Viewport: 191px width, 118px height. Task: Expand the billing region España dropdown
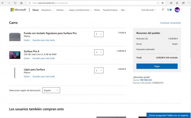(51, 90)
